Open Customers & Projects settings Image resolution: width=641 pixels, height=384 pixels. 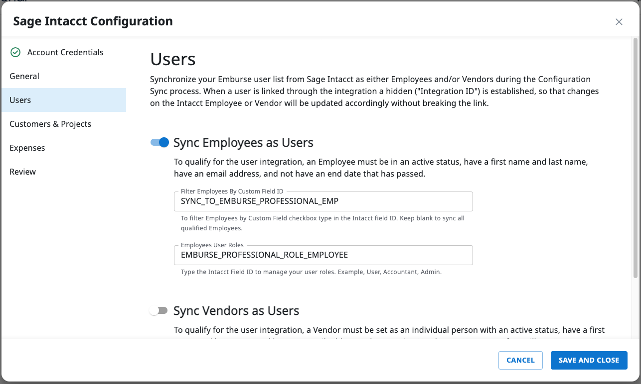point(64,124)
